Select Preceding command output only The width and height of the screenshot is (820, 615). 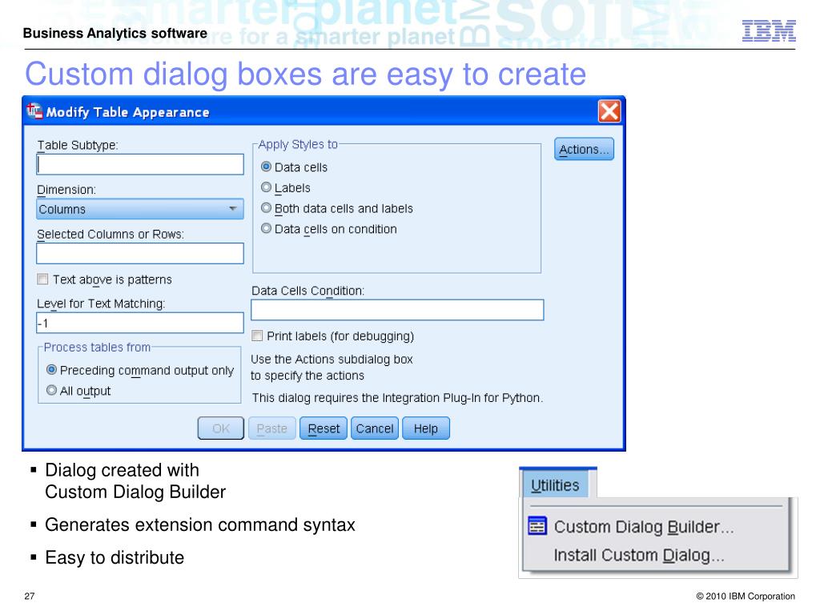(51, 370)
